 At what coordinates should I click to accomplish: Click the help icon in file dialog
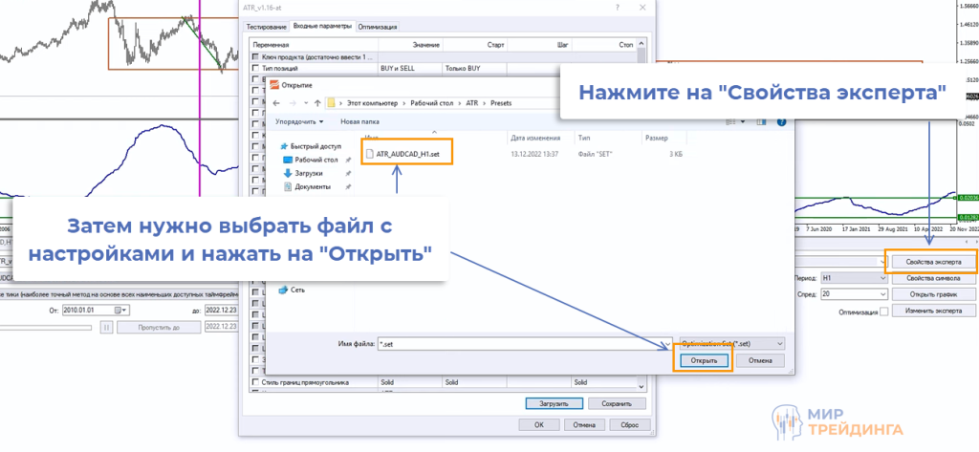781,122
